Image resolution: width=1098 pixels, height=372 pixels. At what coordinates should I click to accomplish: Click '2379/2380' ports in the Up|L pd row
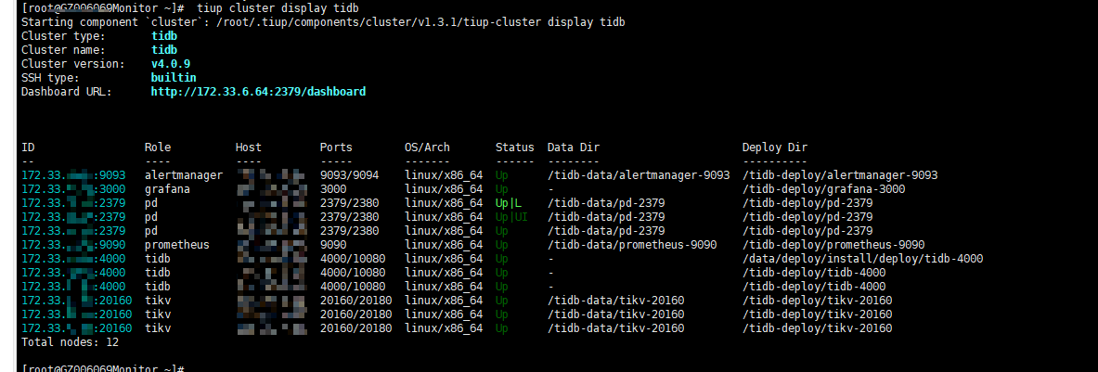[x=349, y=203]
